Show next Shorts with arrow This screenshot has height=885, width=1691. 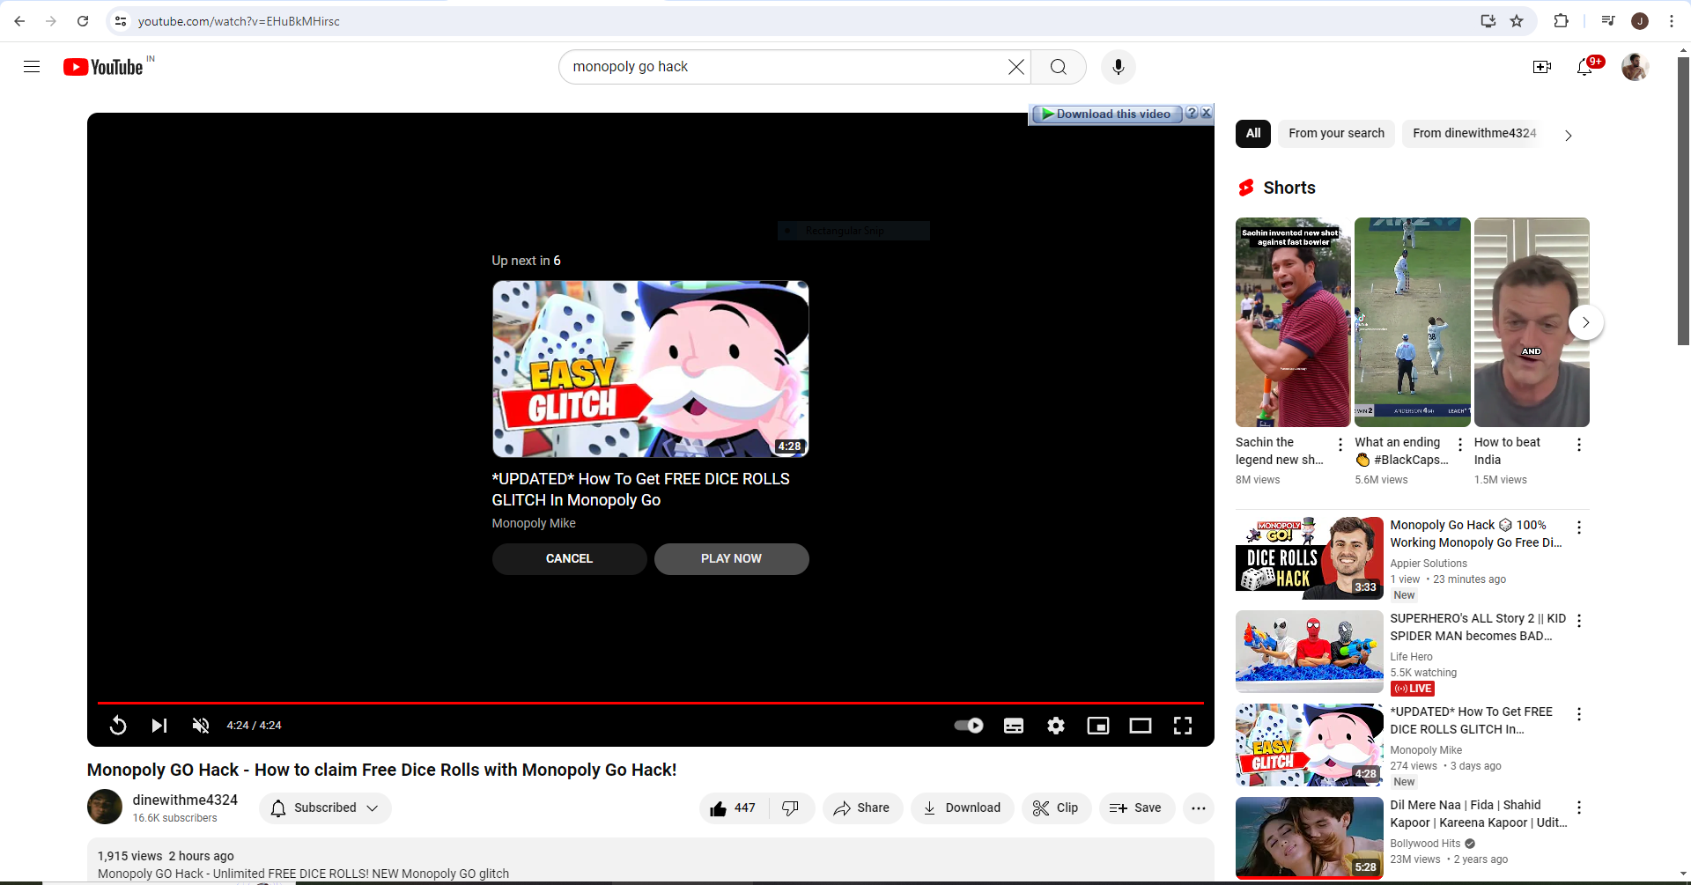coord(1585,322)
